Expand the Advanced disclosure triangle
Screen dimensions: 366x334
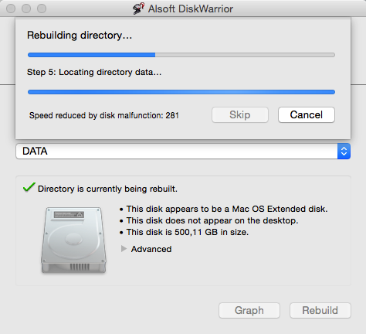124,249
